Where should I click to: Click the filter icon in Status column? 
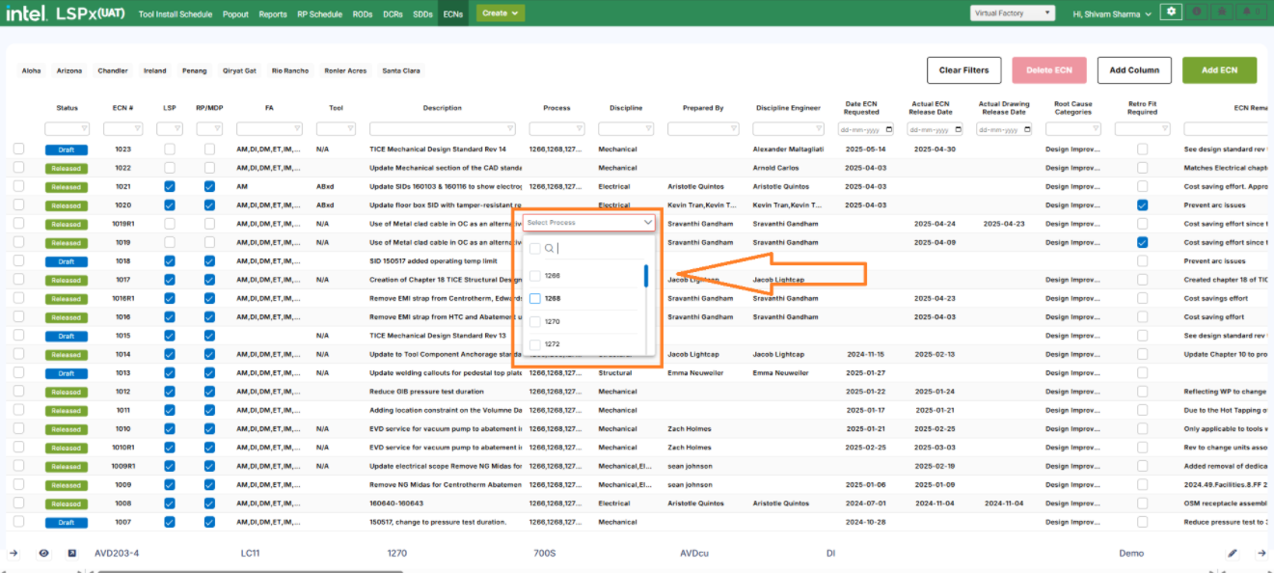tap(83, 128)
